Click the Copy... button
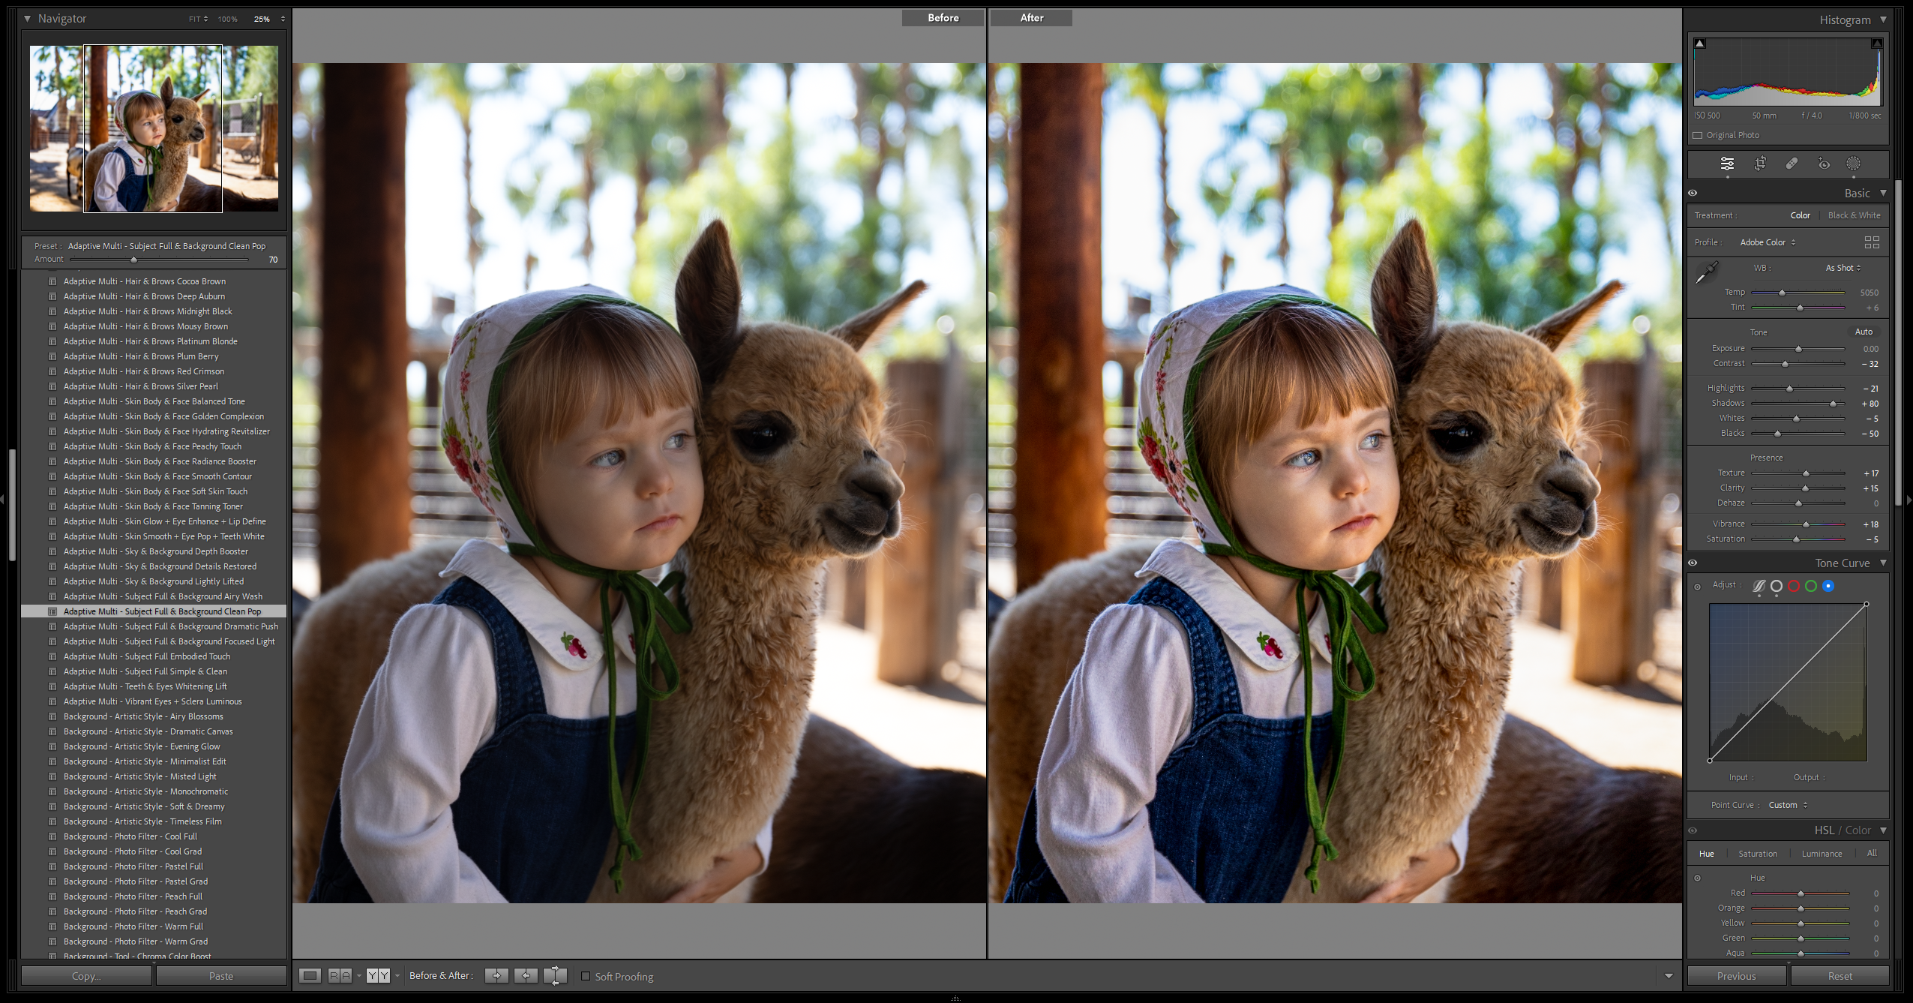1913x1003 pixels. [x=86, y=976]
